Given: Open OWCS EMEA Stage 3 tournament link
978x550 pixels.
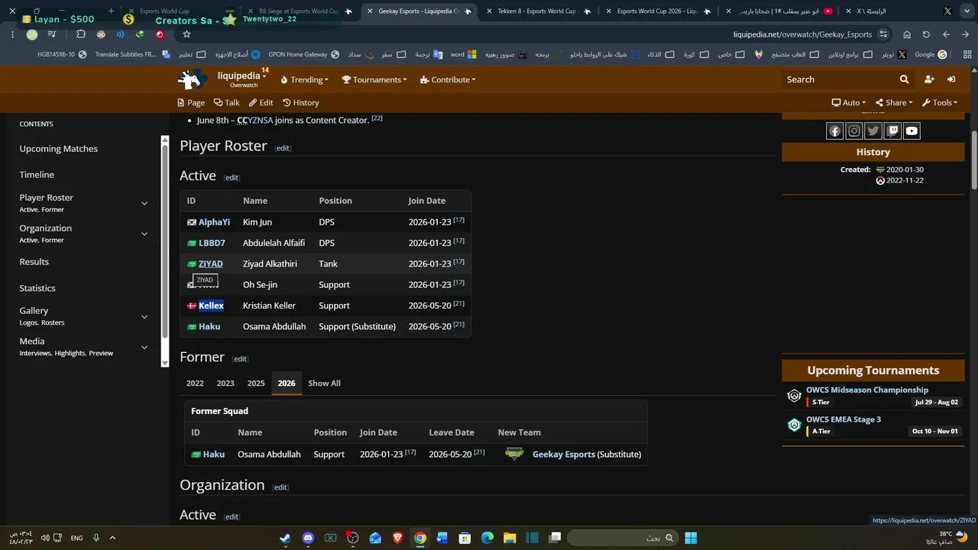Looking at the screenshot, I should [x=844, y=419].
